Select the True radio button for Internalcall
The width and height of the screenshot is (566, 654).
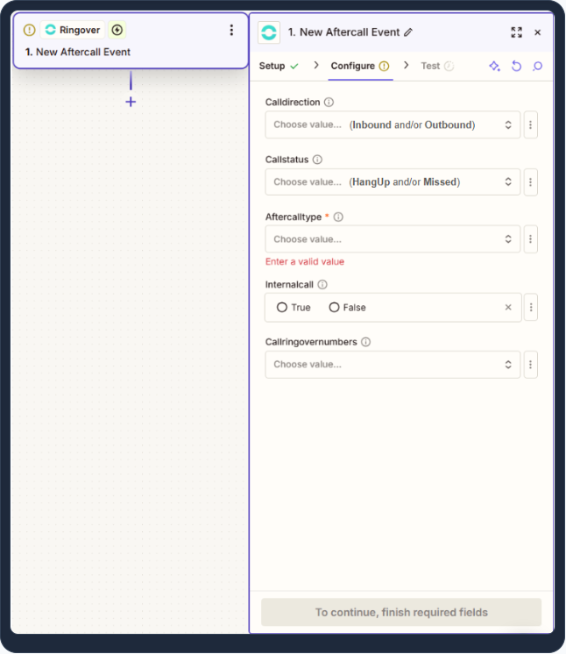pos(282,308)
